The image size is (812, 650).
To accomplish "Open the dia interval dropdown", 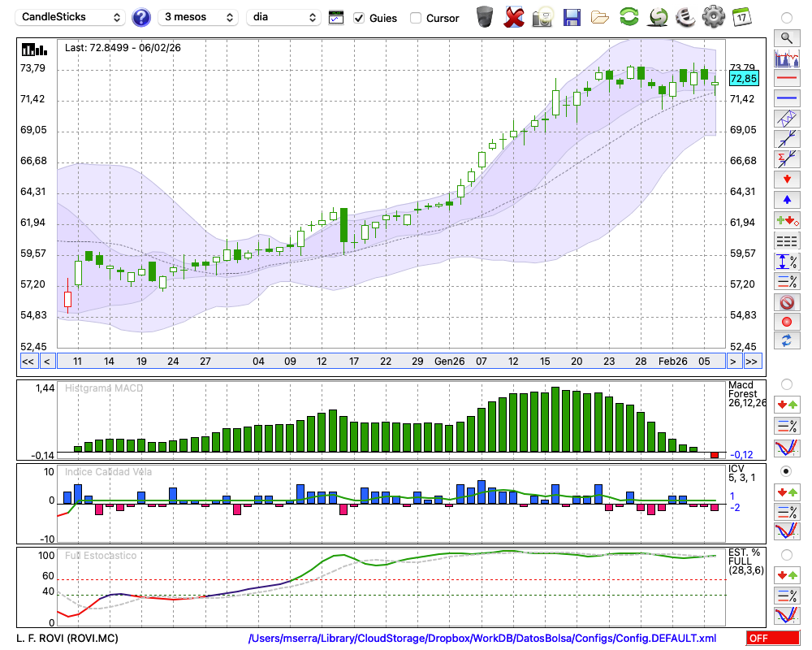I will click(x=283, y=17).
